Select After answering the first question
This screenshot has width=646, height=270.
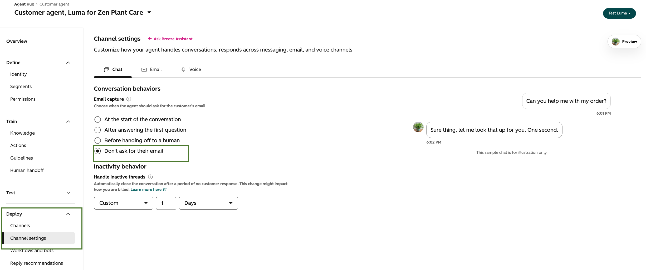[98, 130]
